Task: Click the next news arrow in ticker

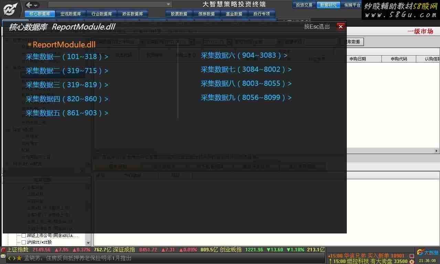Action: 14,258
